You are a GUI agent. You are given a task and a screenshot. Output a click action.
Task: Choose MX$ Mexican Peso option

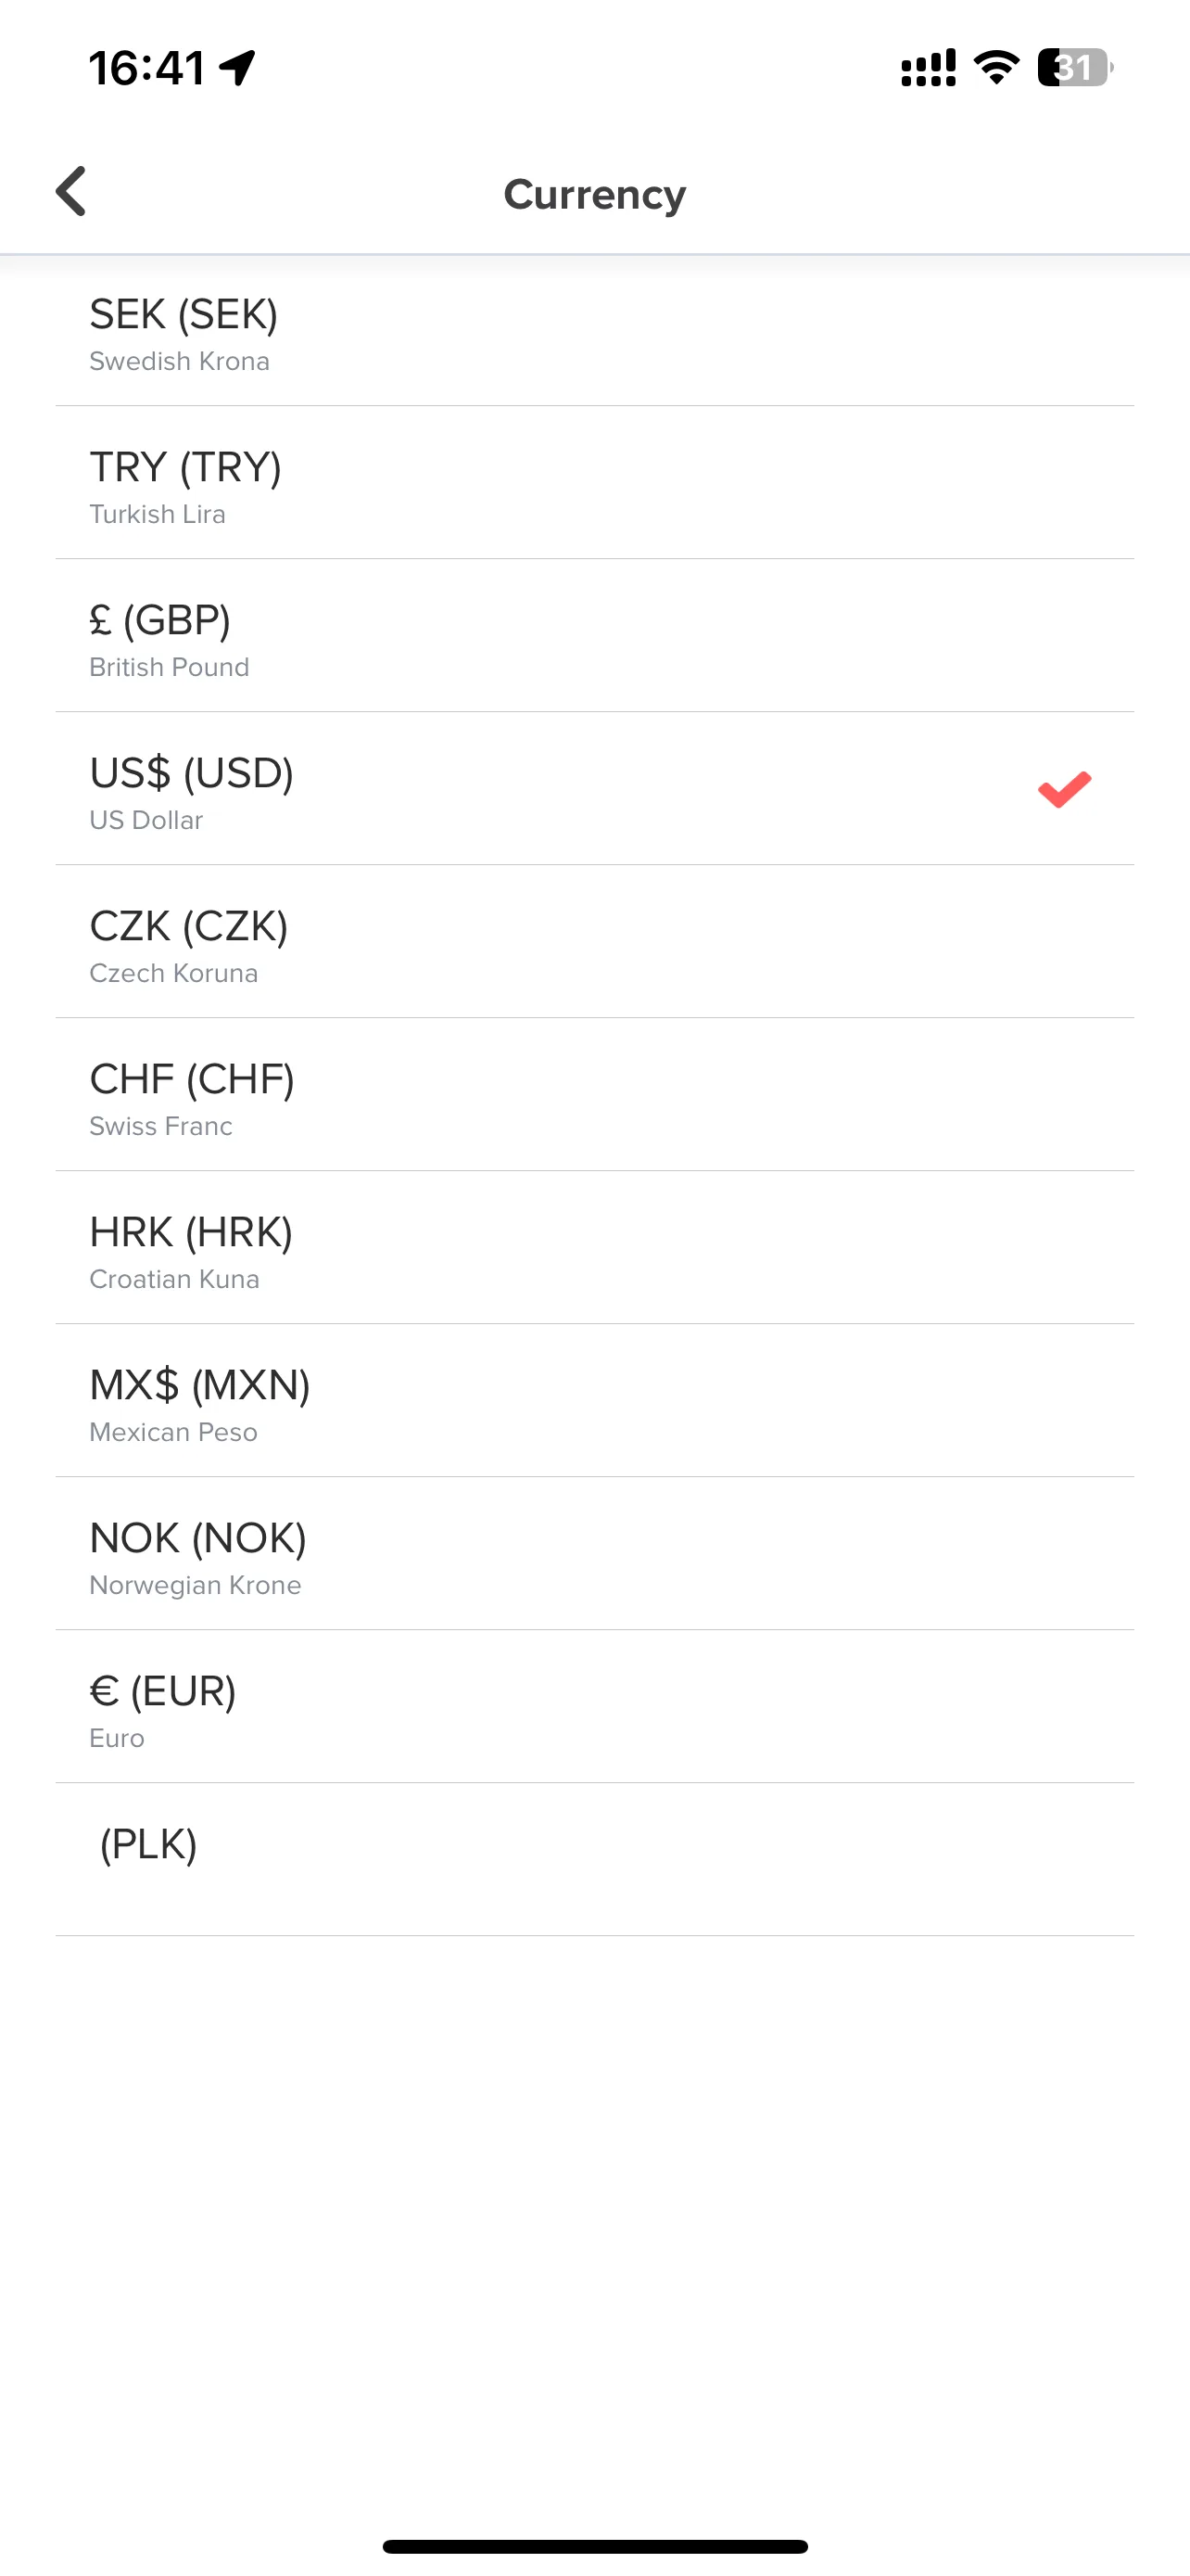click(594, 1401)
